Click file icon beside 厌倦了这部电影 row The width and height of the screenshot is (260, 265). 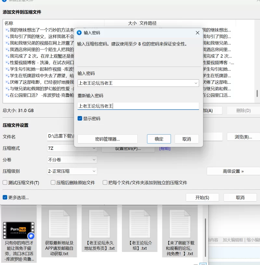pyautogui.click(x=7, y=82)
